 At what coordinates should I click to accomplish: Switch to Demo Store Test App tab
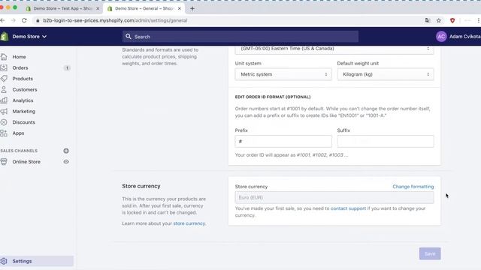click(x=62, y=8)
